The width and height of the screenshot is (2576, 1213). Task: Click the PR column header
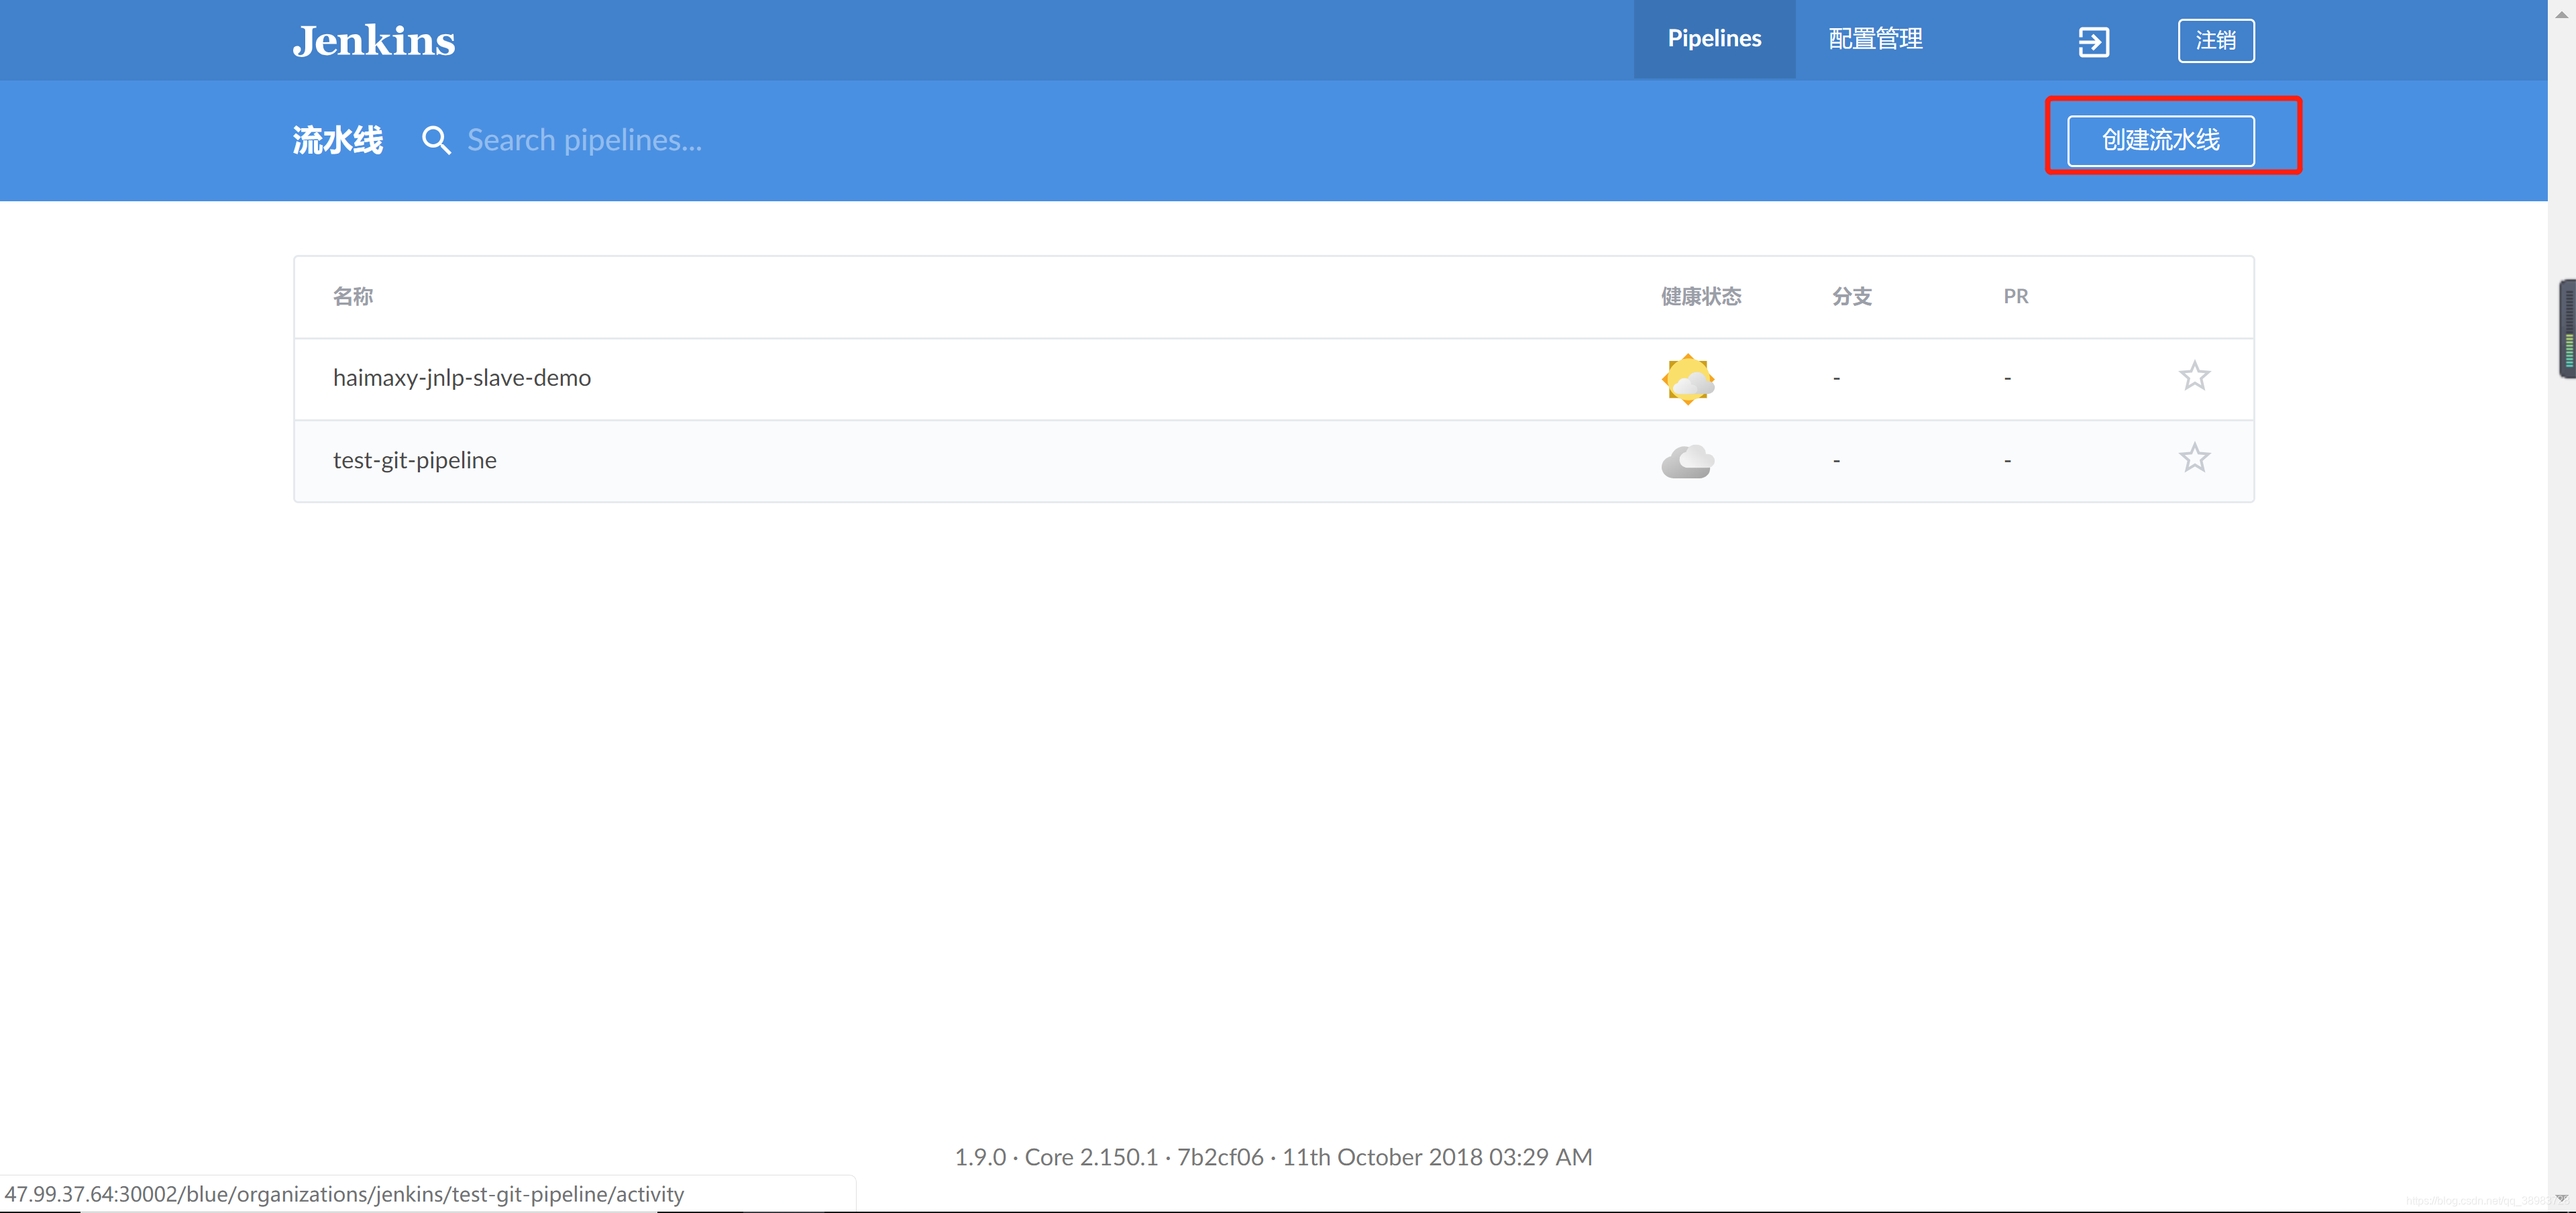tap(2015, 297)
